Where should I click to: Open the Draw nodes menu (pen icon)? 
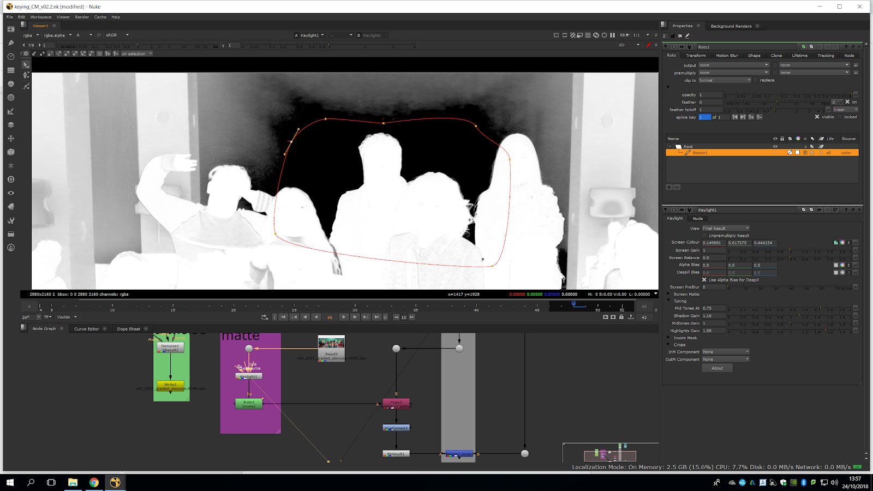(x=11, y=43)
